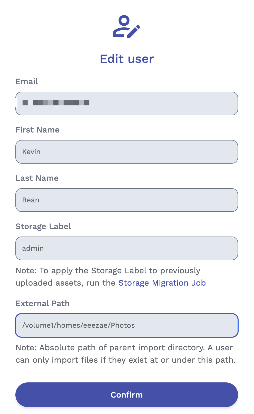This screenshot has width=254, height=414.
Task: Click the blue Confirm button label
Action: click(x=126, y=395)
